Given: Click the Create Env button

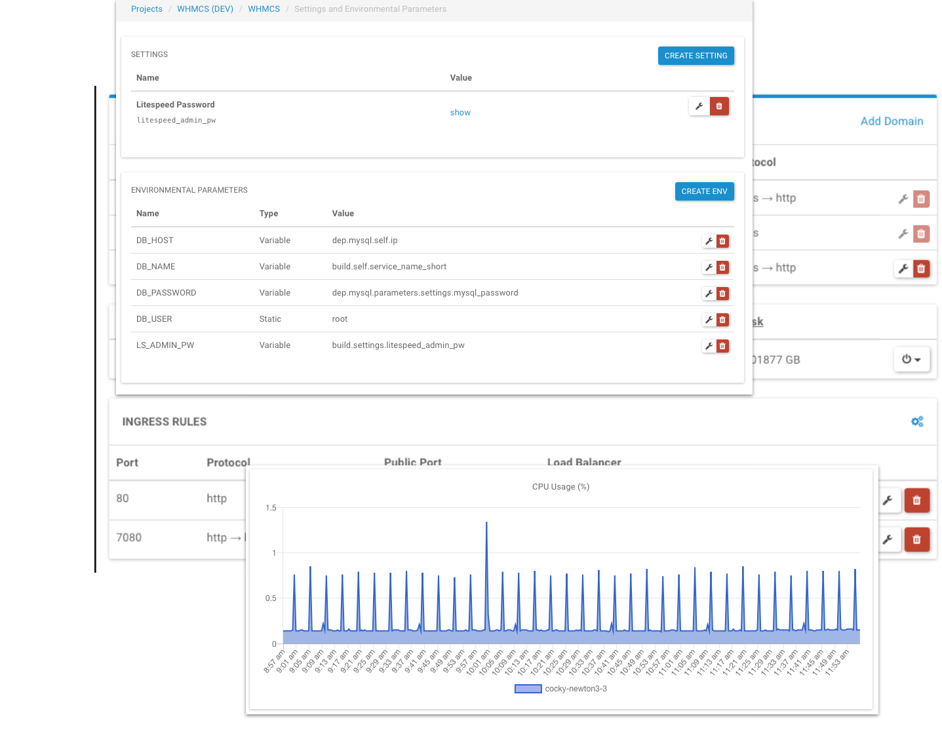Looking at the screenshot, I should pyautogui.click(x=704, y=191).
